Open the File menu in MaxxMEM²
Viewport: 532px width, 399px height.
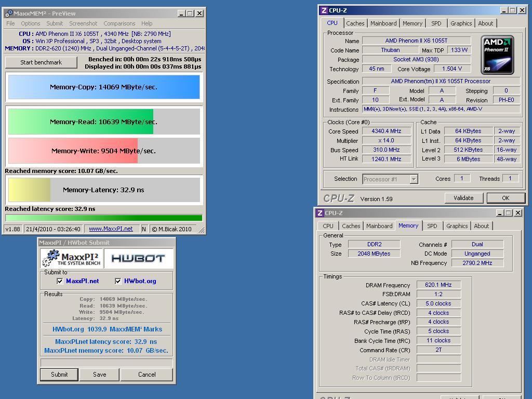click(x=10, y=23)
